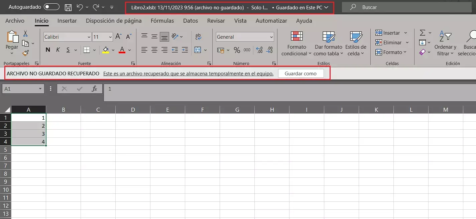The height and width of the screenshot is (219, 476).
Task: Toggle bold formatting with the N button
Action: (47, 50)
